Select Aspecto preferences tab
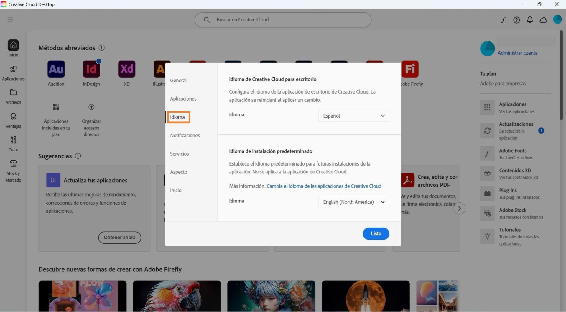566x312 pixels. [178, 172]
